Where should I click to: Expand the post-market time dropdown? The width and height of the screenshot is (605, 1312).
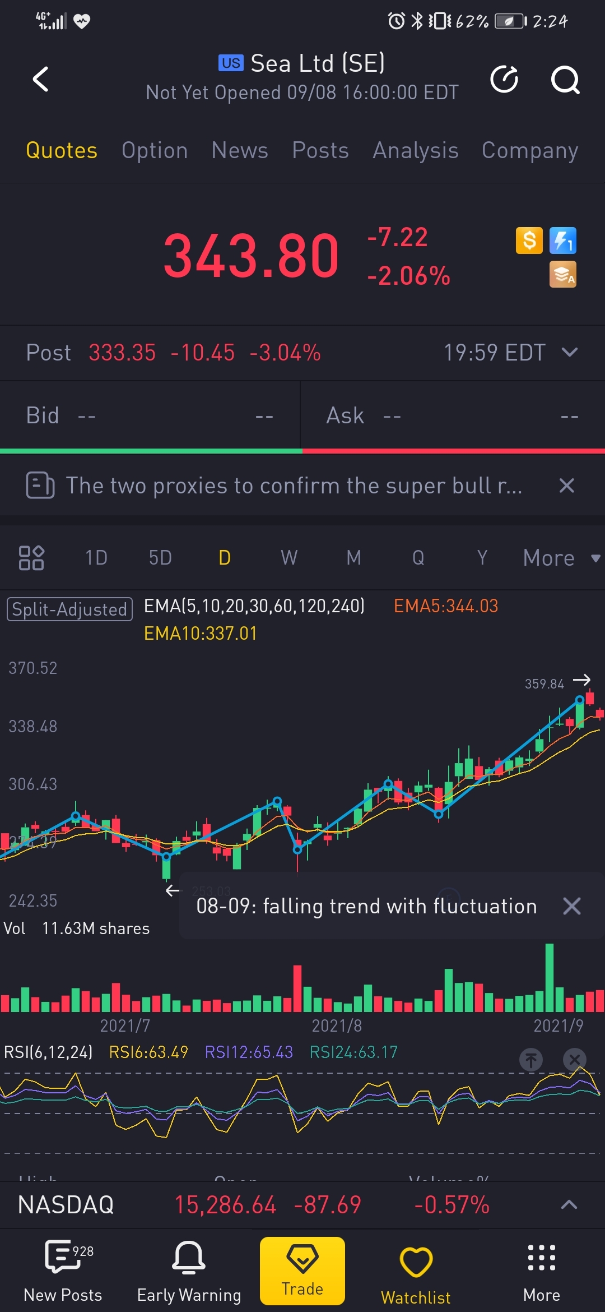point(570,352)
